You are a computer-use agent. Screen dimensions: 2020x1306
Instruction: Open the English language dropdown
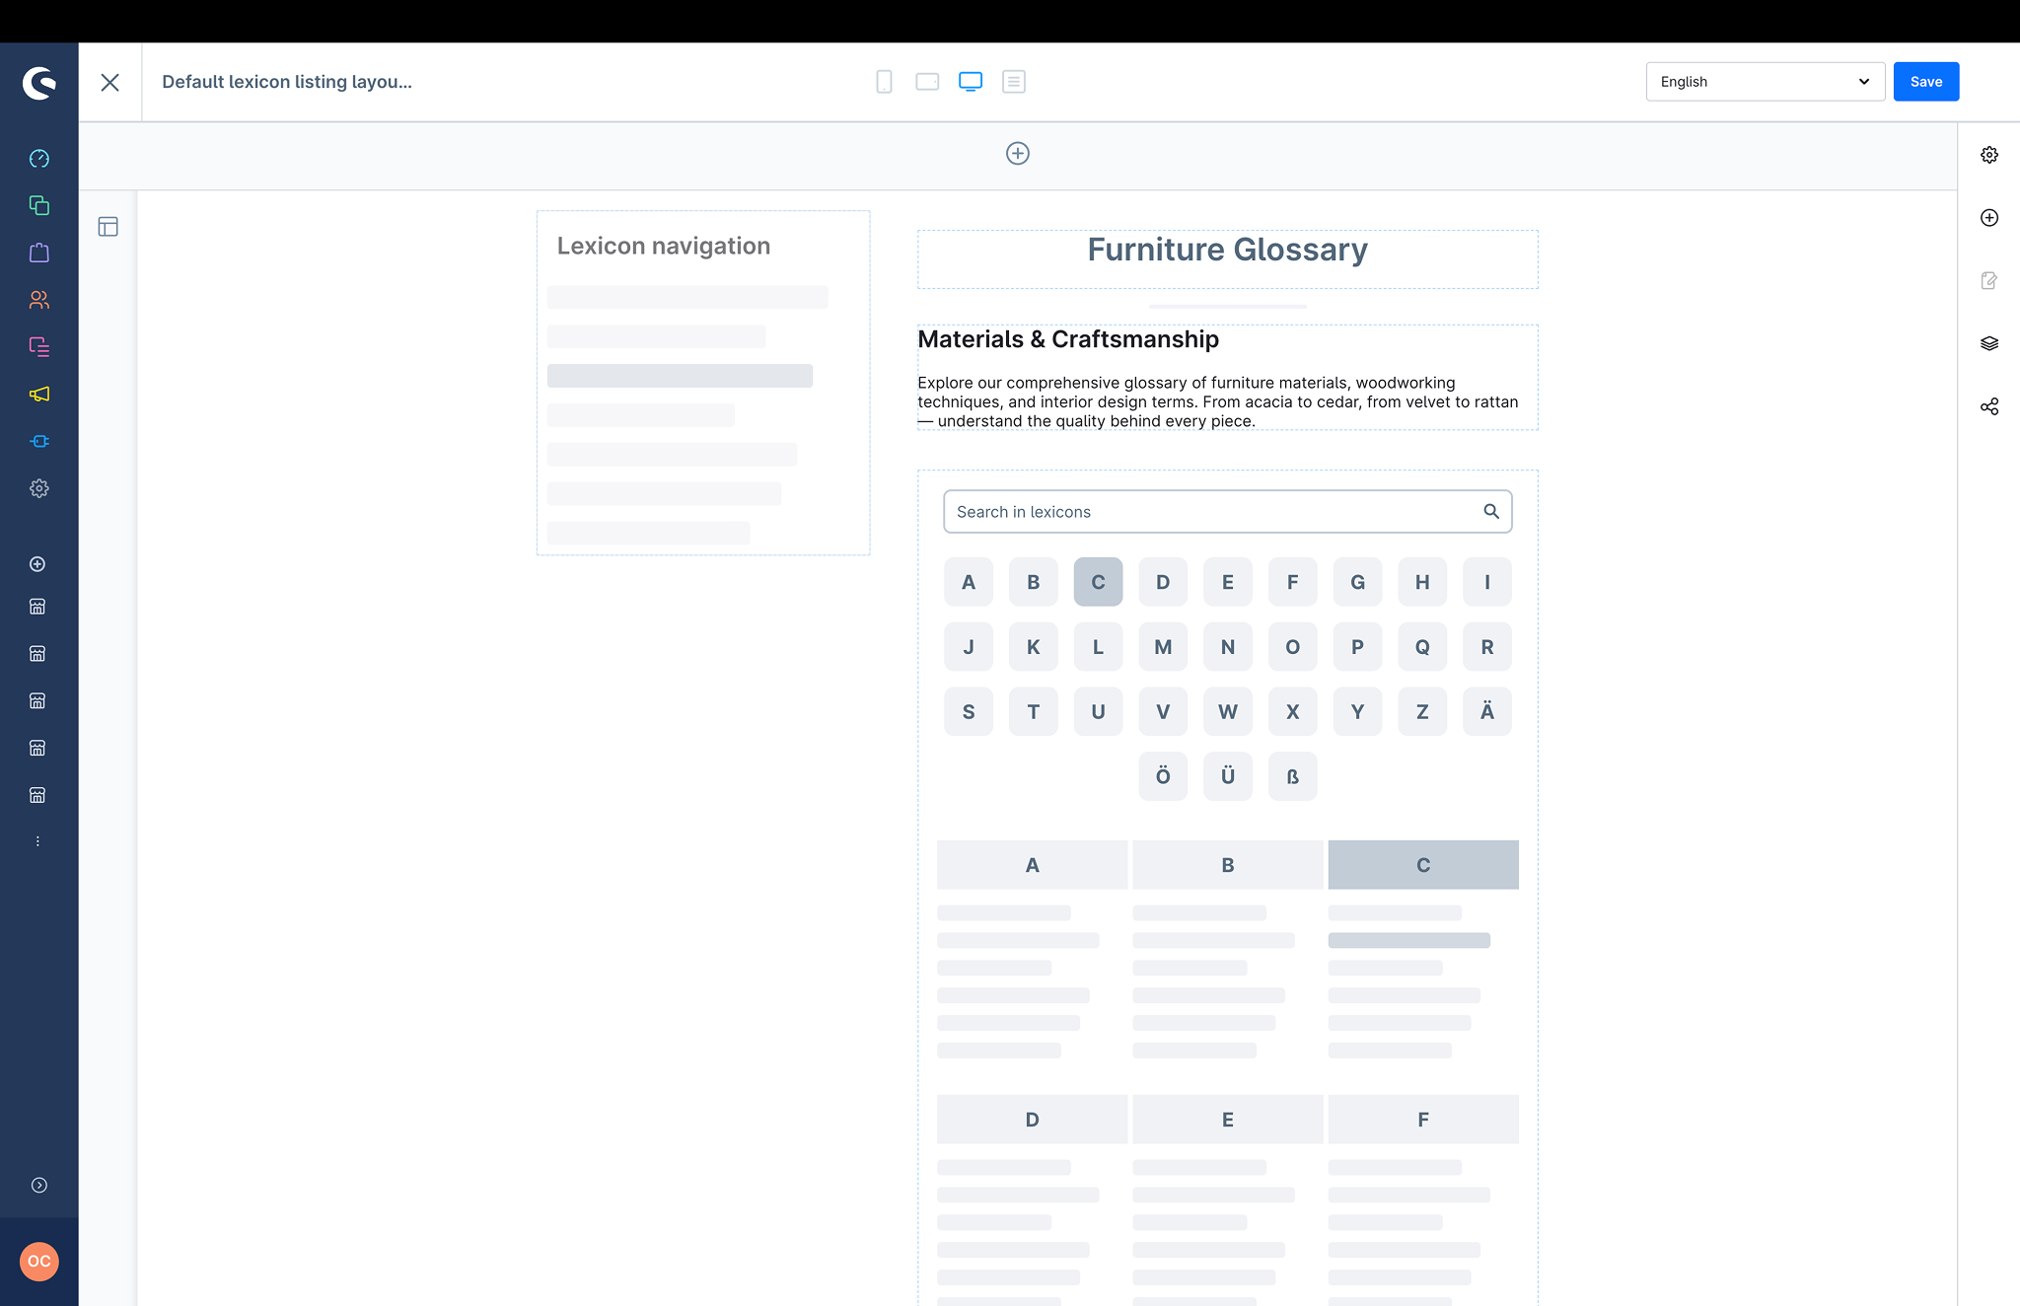tap(1766, 82)
